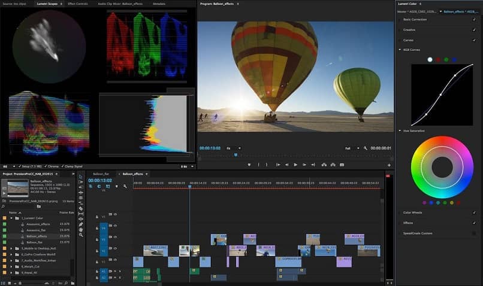Select the Zoom tool in tools panel
Screen dimensions: 483x286
click(80, 235)
